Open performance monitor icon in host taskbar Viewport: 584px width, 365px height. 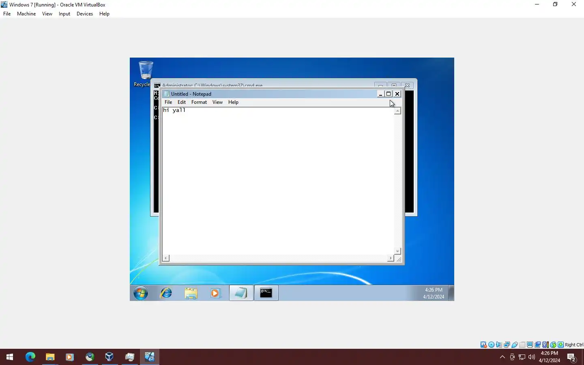129,357
